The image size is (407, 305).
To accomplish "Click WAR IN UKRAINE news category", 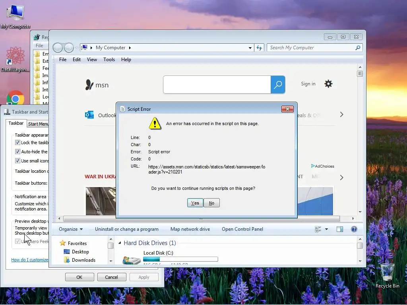I will tap(100, 177).
